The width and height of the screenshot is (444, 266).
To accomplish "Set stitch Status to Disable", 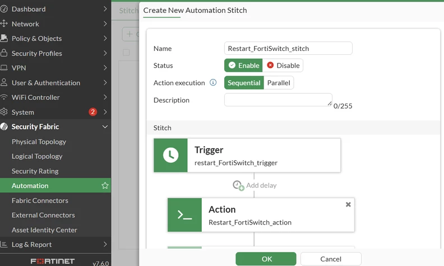I will [x=283, y=66].
